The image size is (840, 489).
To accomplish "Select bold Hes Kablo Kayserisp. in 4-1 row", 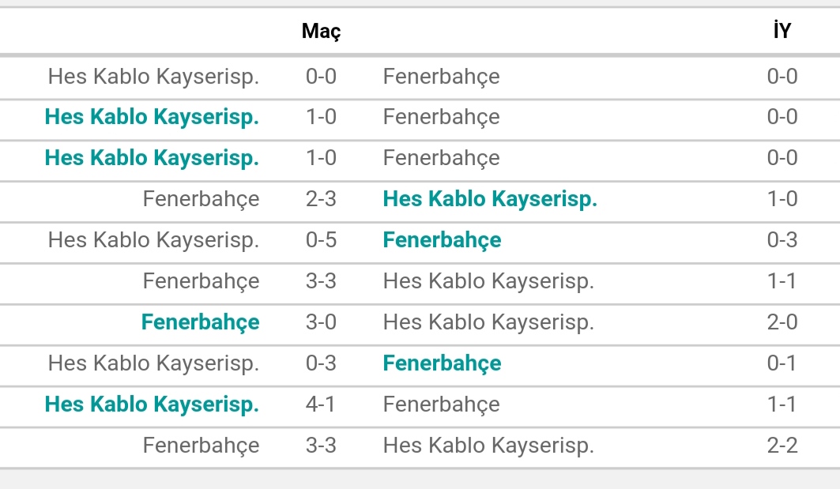I will (153, 404).
